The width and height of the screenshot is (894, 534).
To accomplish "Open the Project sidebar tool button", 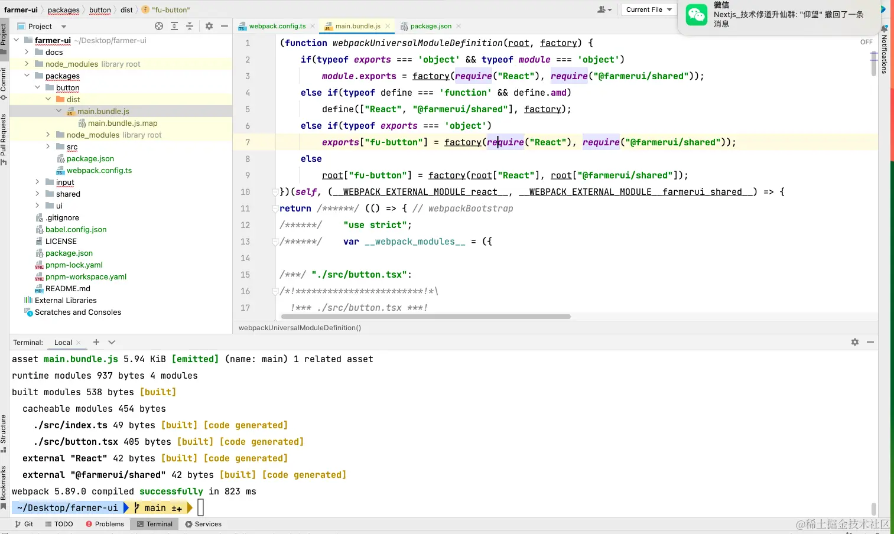I will [x=4, y=38].
